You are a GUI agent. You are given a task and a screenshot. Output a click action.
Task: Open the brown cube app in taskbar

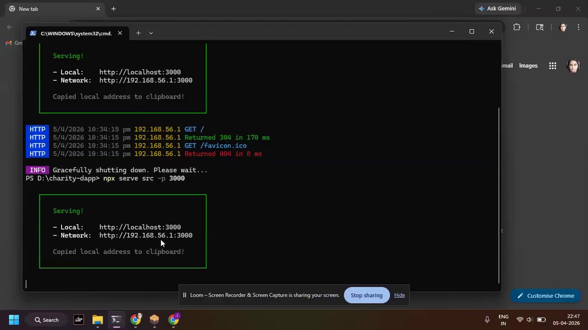tap(154, 319)
